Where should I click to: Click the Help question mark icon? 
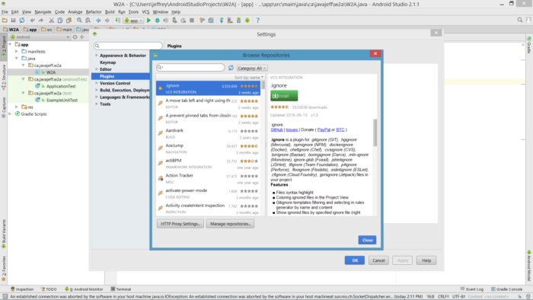click(x=257, y=21)
